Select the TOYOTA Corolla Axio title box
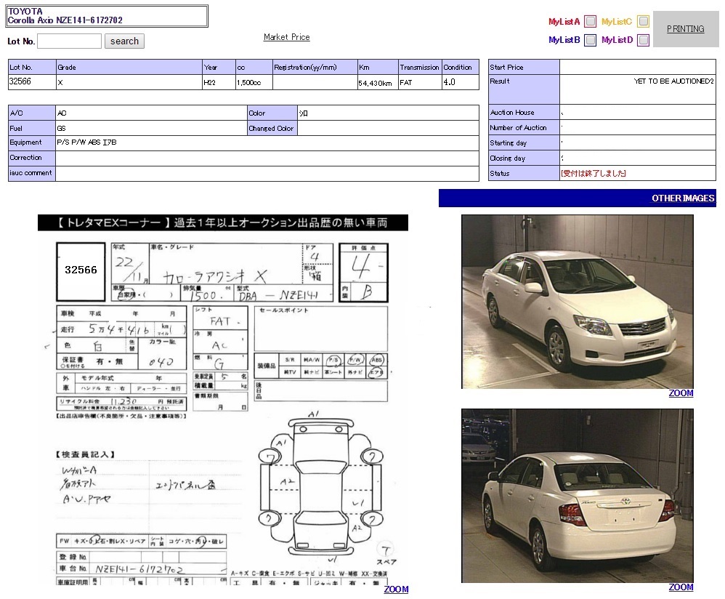 tap(108, 17)
